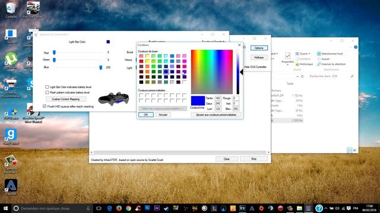Click Sélectionner tout in Explorer
This screenshot has width=380, height=213.
pyautogui.click(x=330, y=54)
